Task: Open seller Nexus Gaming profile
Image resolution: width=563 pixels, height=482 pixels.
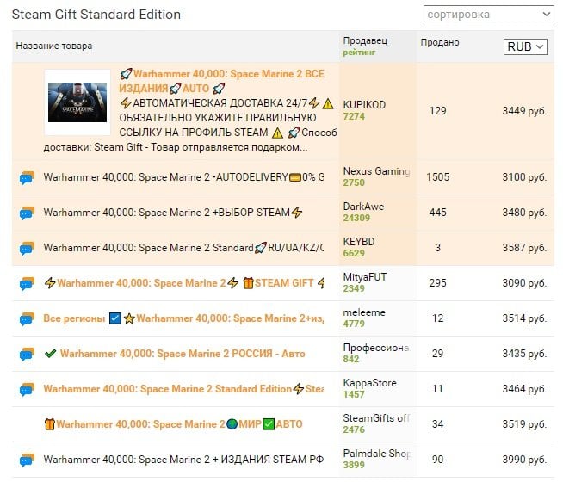Action: click(x=377, y=171)
